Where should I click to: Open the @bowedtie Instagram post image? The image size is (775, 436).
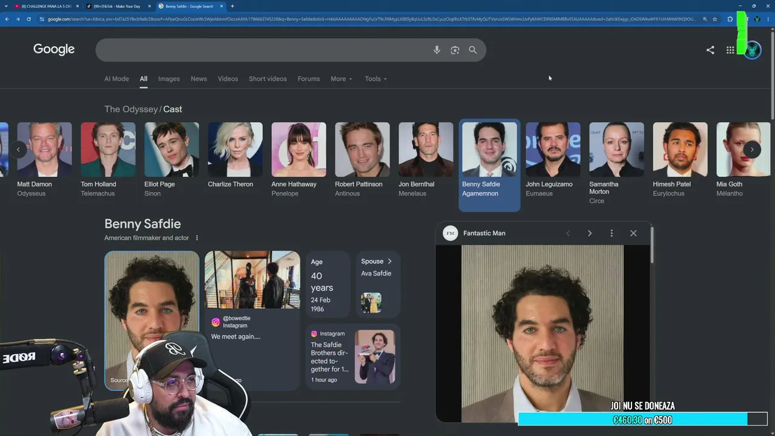coord(252,280)
